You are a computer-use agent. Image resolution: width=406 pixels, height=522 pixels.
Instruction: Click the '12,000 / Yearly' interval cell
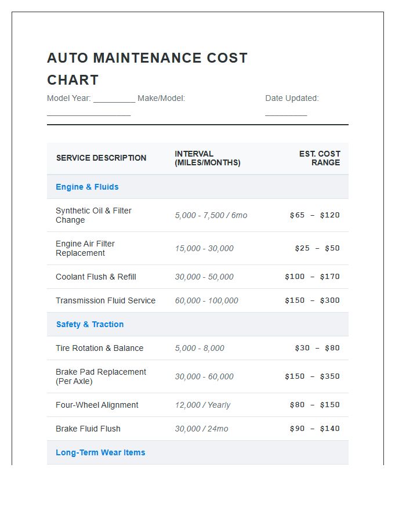pyautogui.click(x=202, y=405)
